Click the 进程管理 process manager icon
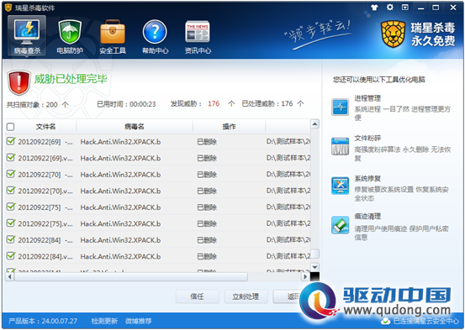This screenshot has height=330, width=465. click(x=341, y=107)
